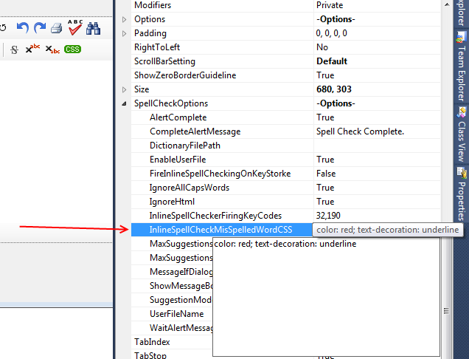Open Find with the binoculars icon

coord(94,29)
